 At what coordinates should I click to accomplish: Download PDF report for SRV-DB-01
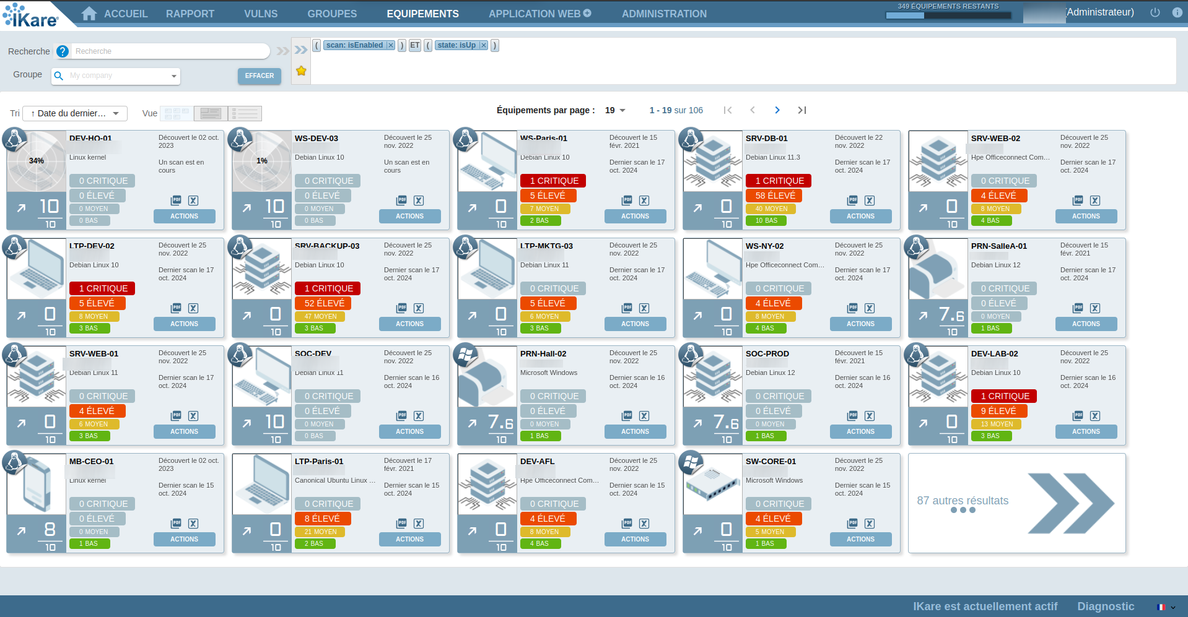(x=852, y=201)
